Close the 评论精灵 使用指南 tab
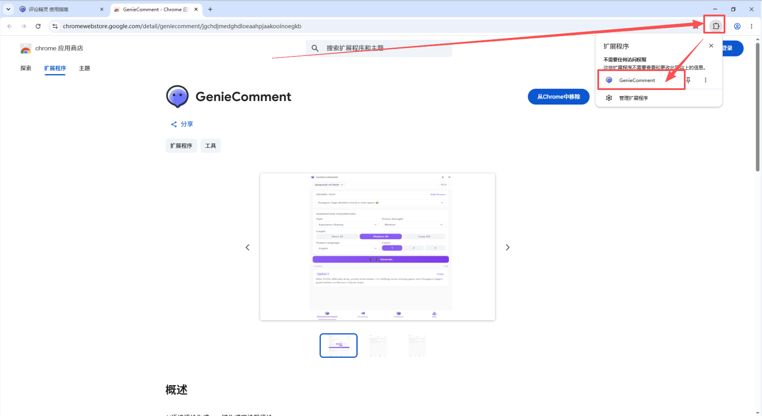762x416 pixels. (x=102, y=9)
